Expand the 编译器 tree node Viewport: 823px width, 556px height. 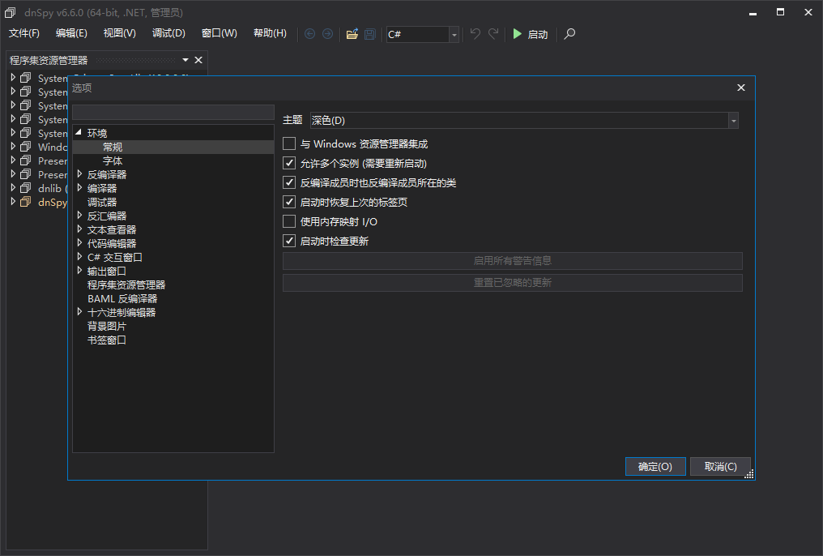coord(79,187)
